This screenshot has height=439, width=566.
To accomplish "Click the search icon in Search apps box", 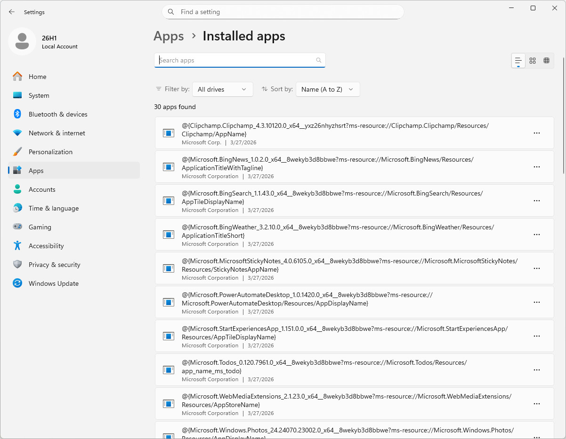I will point(319,60).
